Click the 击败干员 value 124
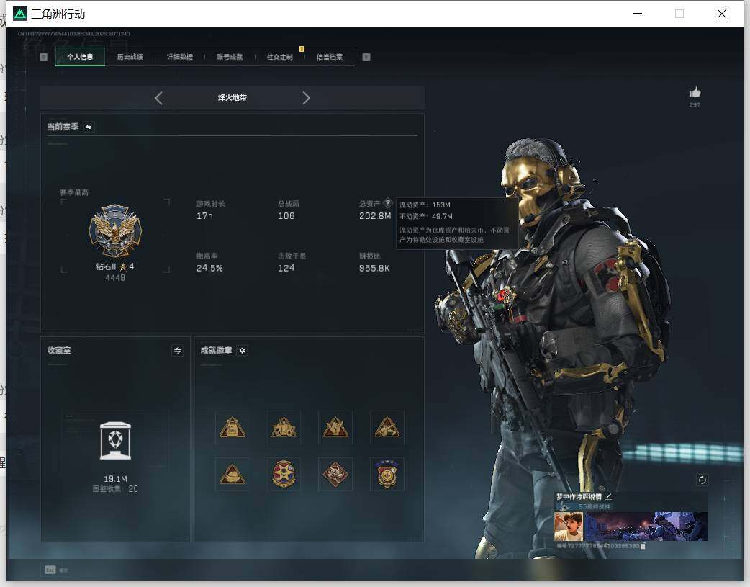The image size is (750, 587). point(286,268)
